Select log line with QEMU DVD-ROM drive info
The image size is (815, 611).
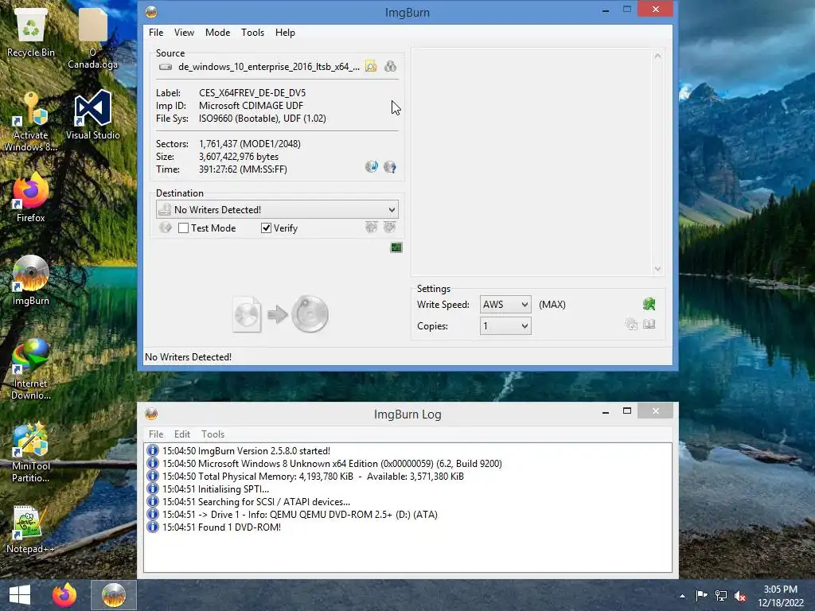300,515
